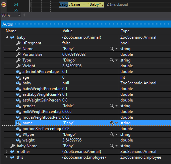
Task: Click the wrench icon for baby.Name entry
Action: [12, 146]
